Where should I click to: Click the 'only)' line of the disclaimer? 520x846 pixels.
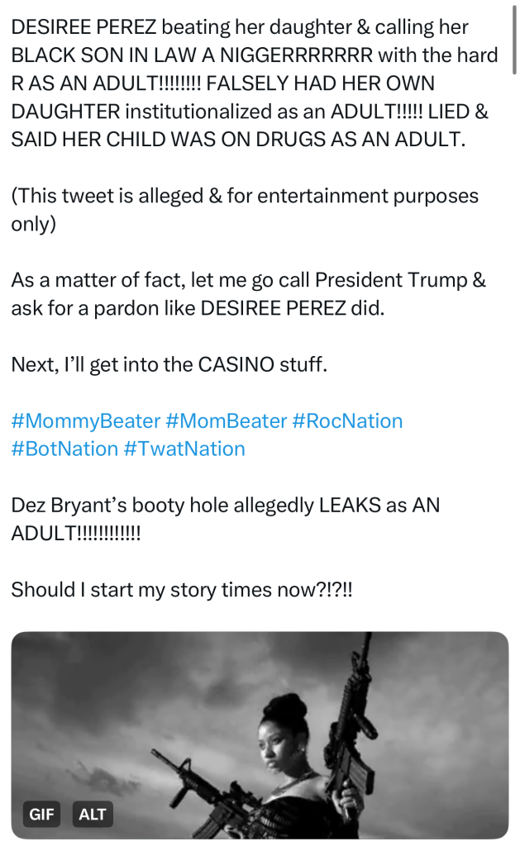[x=33, y=224]
